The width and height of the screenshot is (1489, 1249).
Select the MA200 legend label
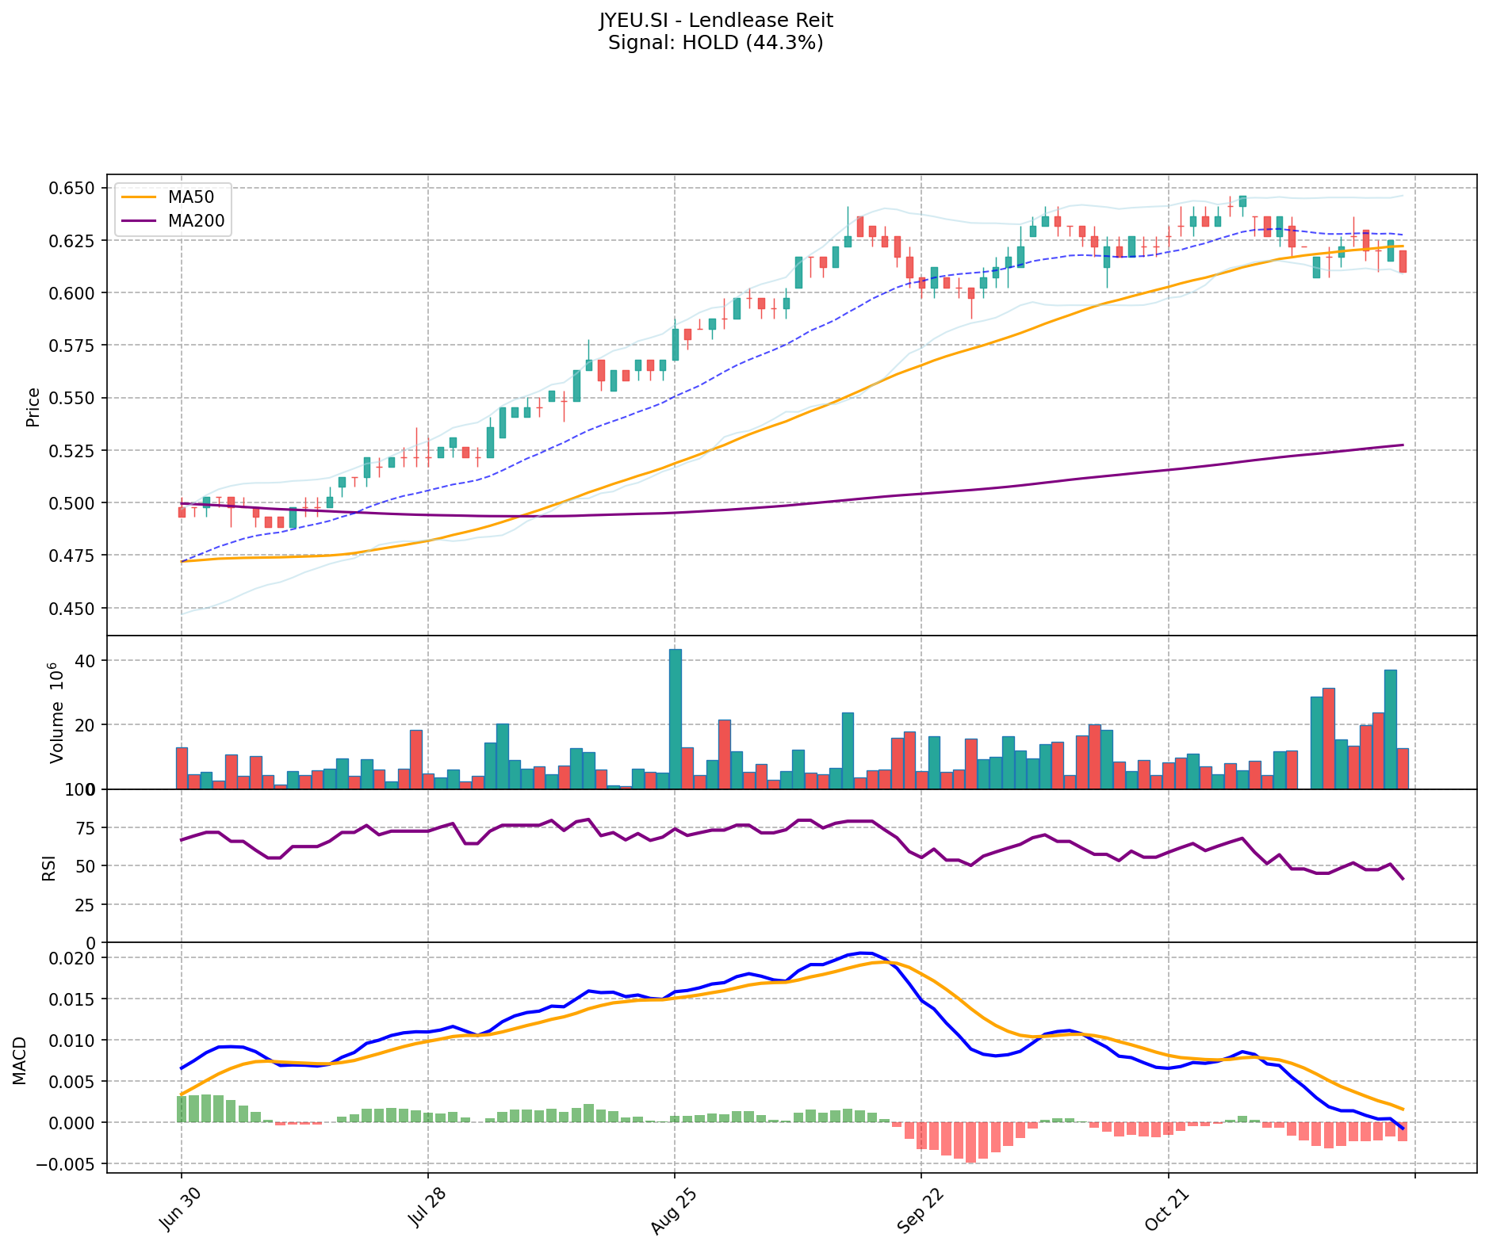pos(196,221)
